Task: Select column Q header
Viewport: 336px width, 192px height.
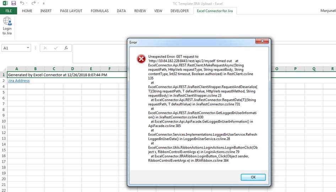Action: pyautogui.click(x=314, y=69)
